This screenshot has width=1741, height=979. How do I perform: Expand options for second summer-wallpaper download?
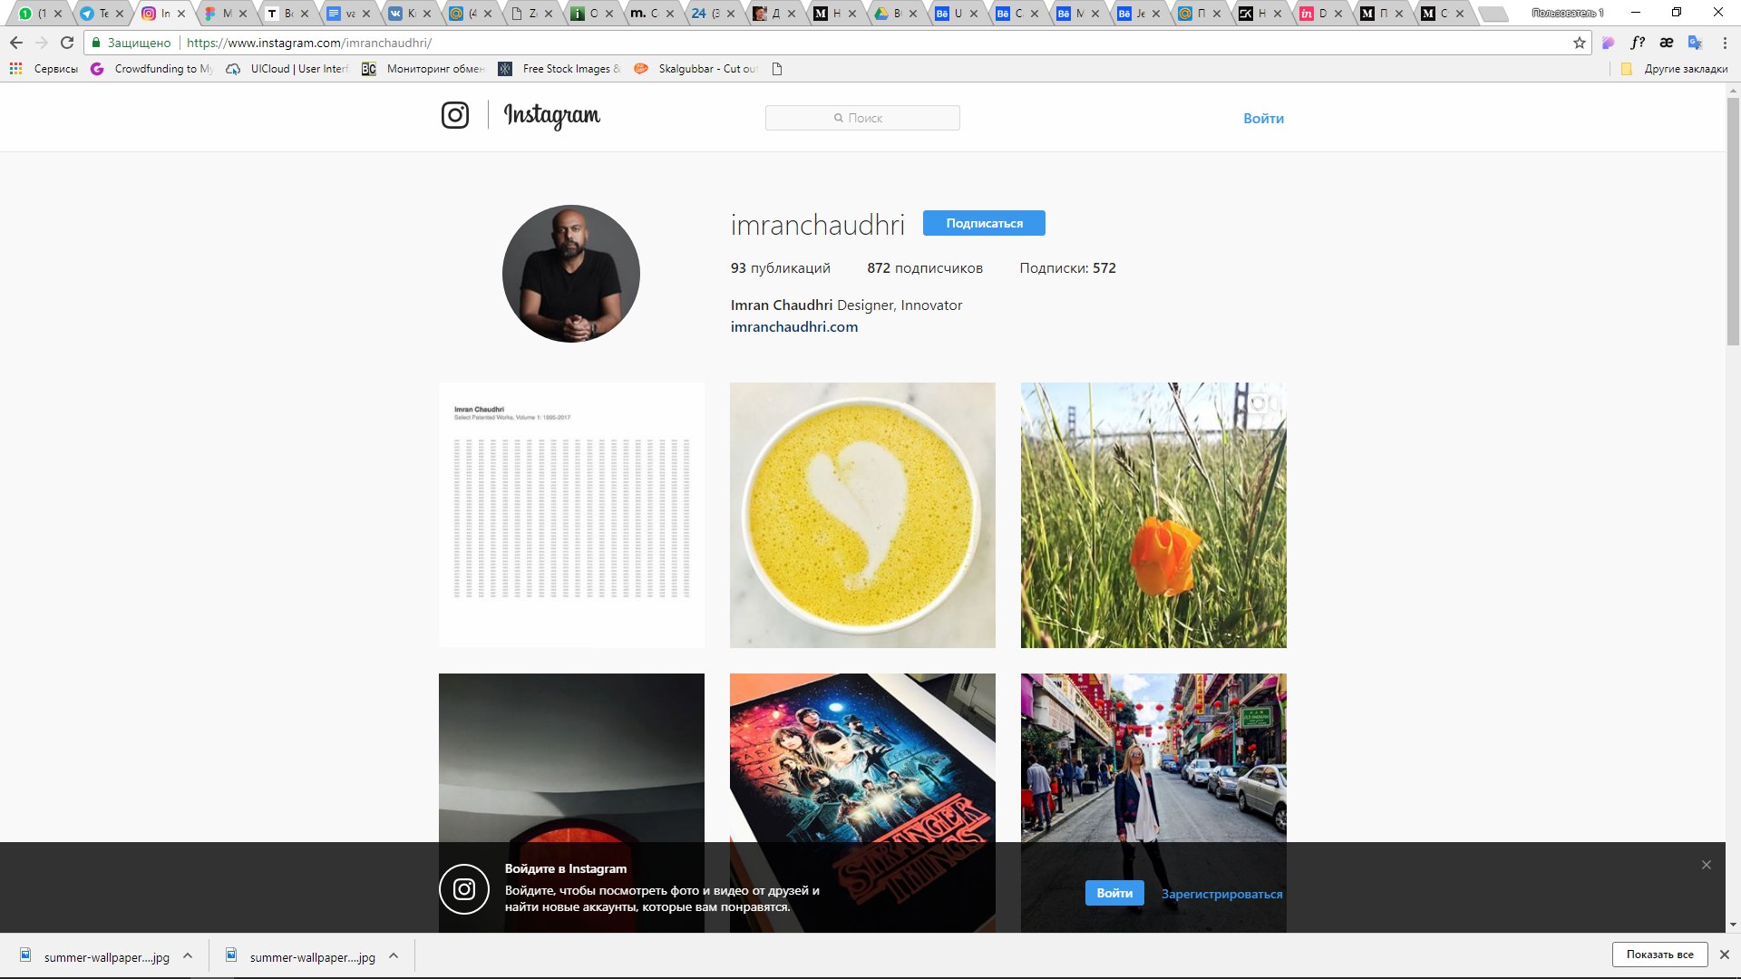[394, 955]
